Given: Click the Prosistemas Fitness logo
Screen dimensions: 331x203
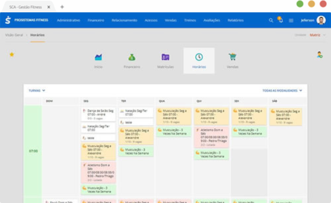Looking at the screenshot, I should pos(27,20).
